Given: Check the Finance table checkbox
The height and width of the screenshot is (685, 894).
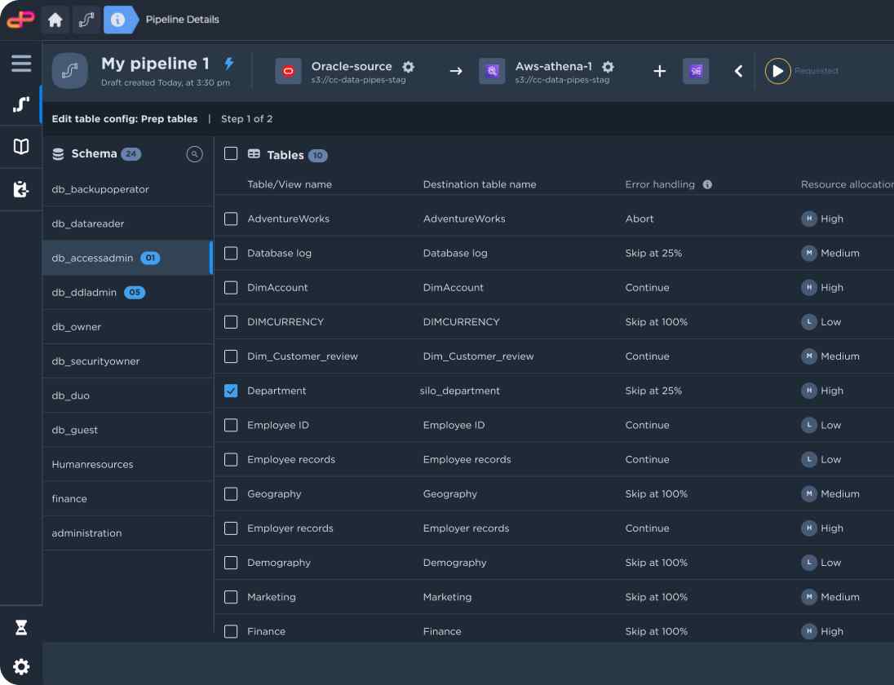Looking at the screenshot, I should click(x=231, y=631).
